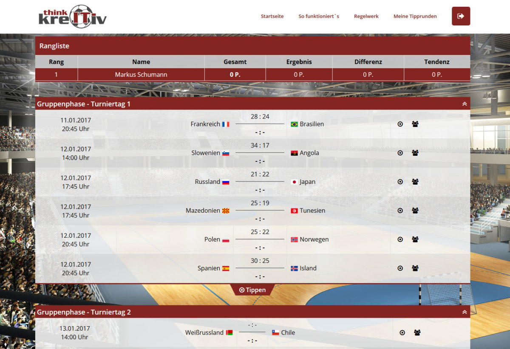Collapse the Gruppenphase Turniertag 2 section
510x349 pixels.
465,312
